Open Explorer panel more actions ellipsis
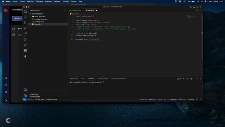This screenshot has width=225, height=127. click(65, 11)
